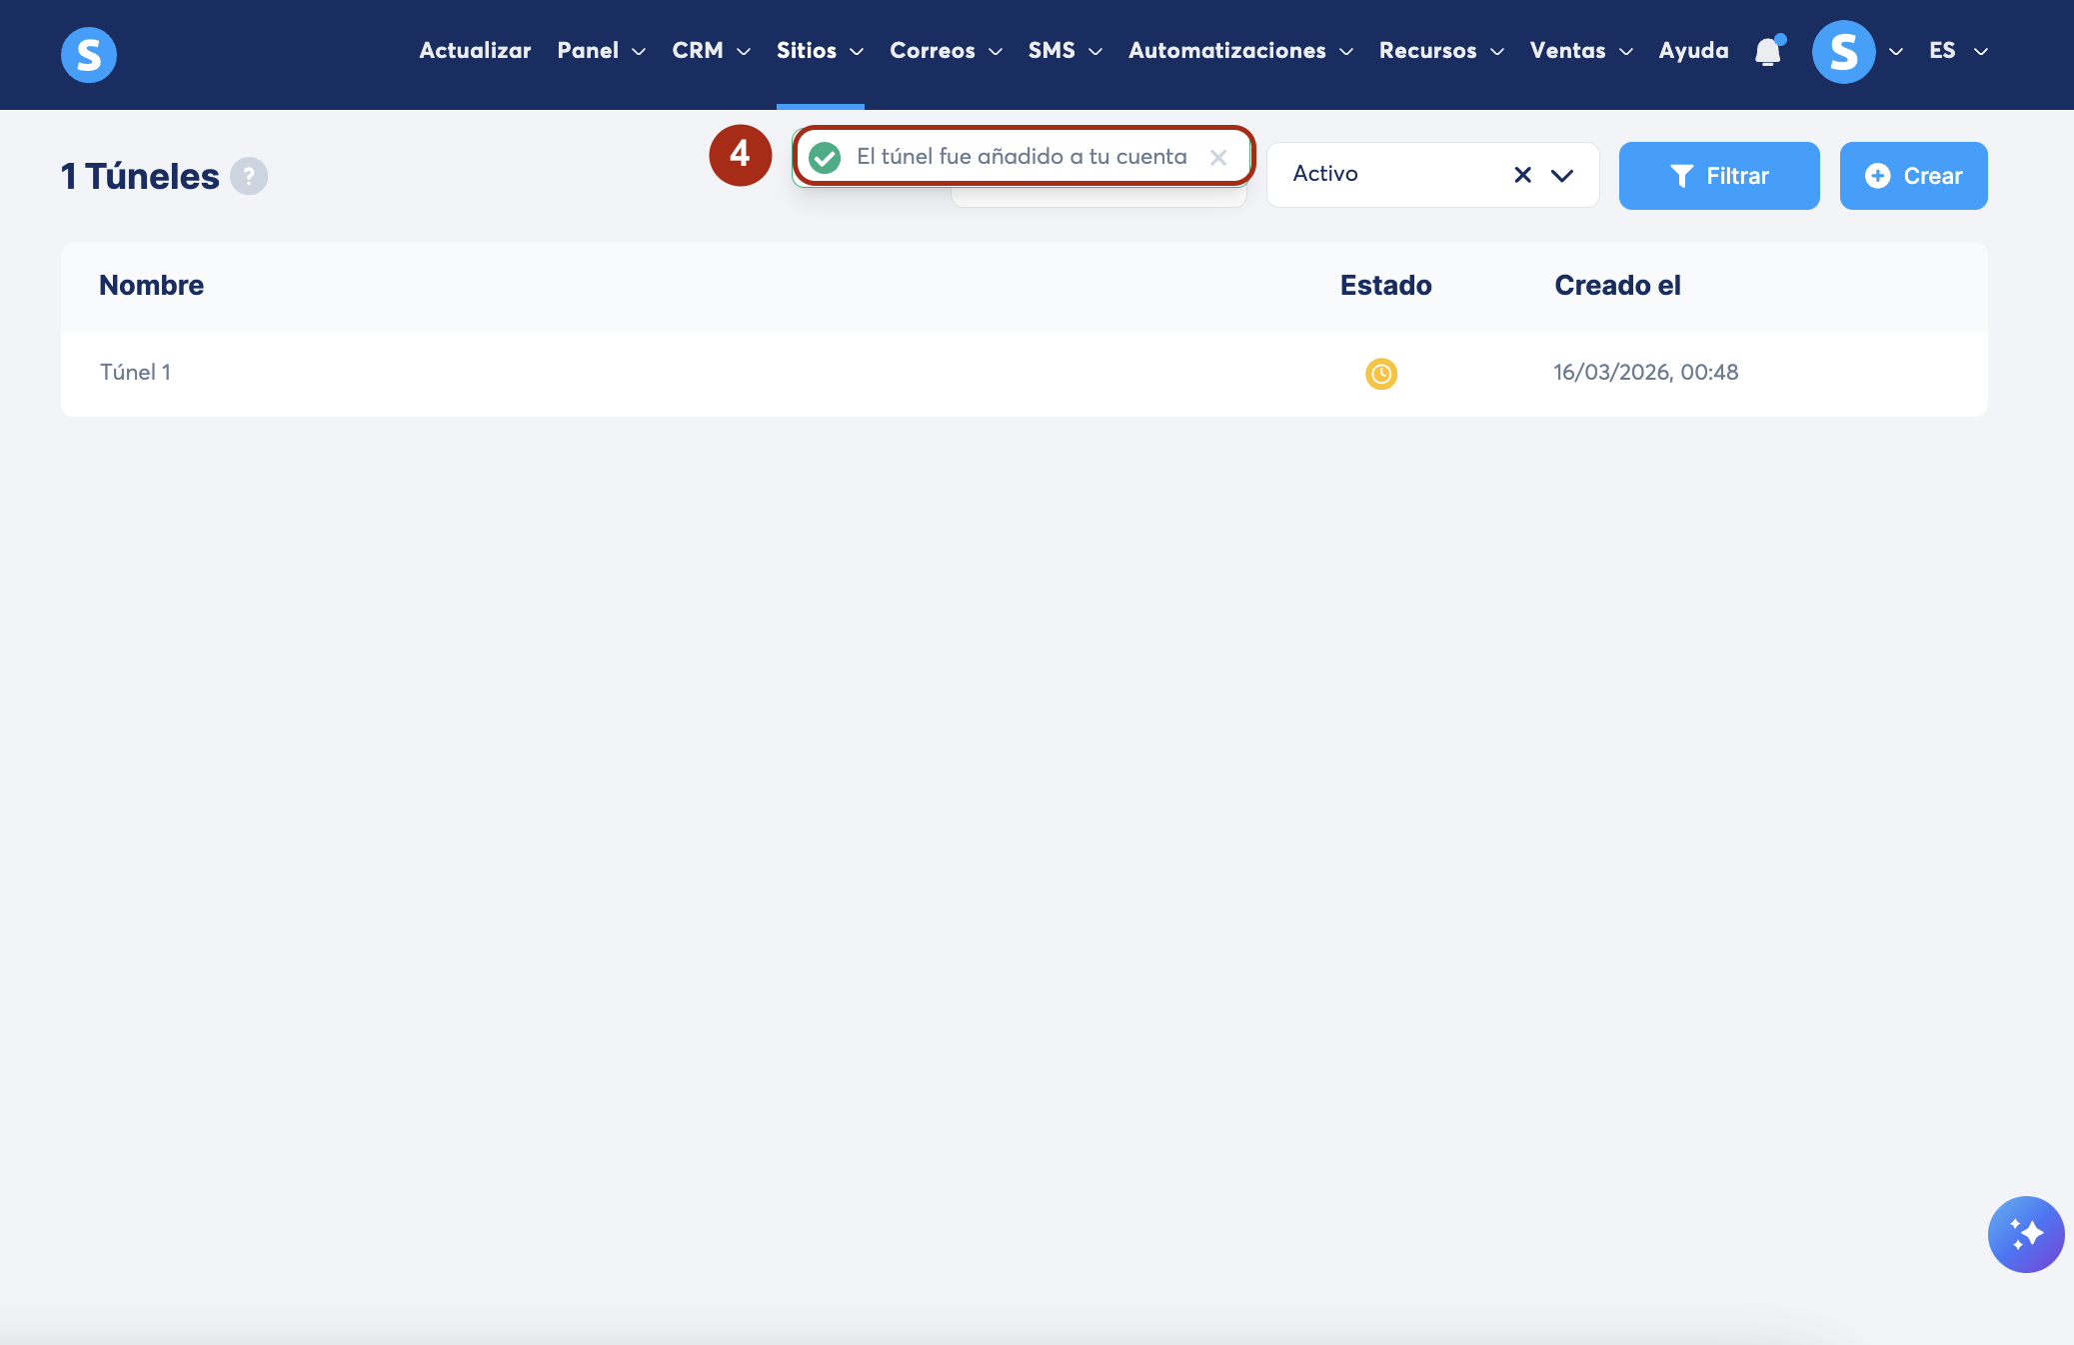Screen dimensions: 2074x1345
Task: Clear the Activo filter selection
Action: [x=1522, y=175]
